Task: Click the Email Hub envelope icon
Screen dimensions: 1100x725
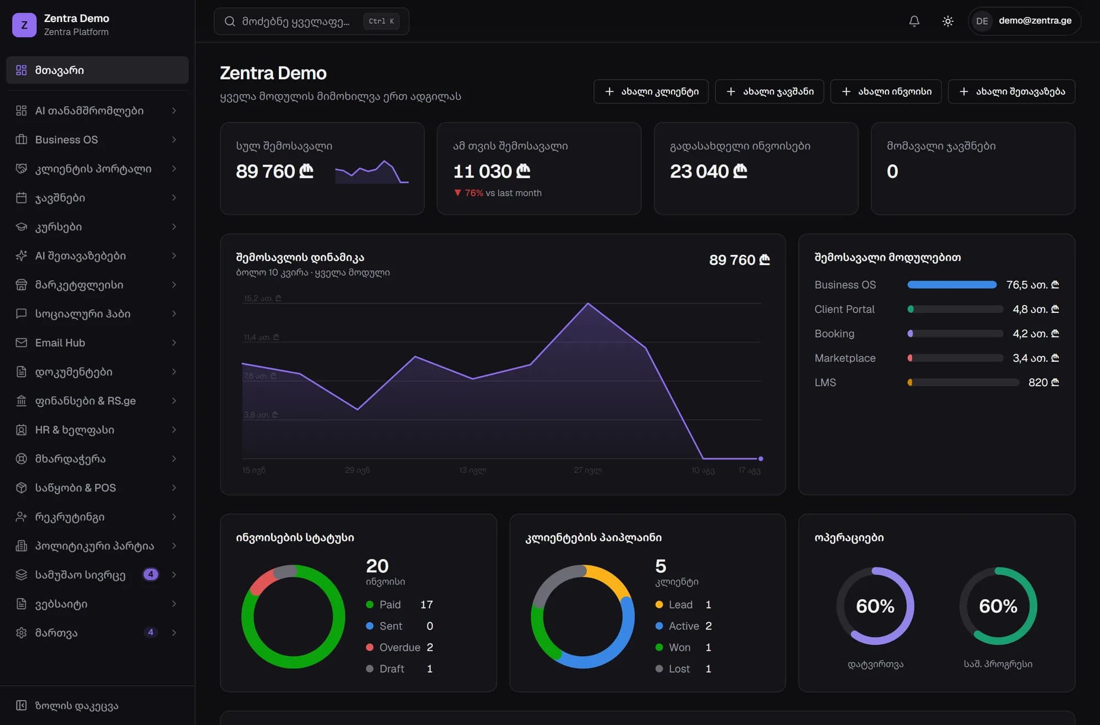Action: click(x=21, y=342)
